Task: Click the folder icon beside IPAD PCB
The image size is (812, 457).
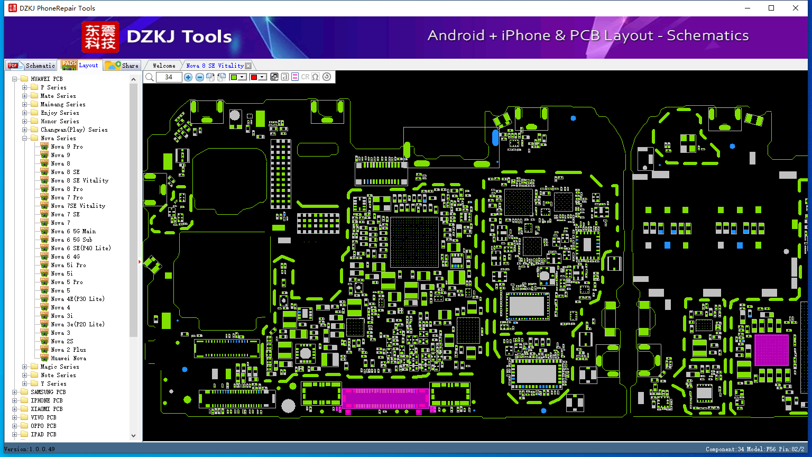Action: [24, 434]
